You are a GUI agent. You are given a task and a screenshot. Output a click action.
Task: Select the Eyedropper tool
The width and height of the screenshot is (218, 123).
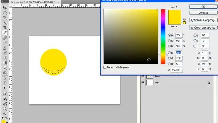[x=5, y=32]
